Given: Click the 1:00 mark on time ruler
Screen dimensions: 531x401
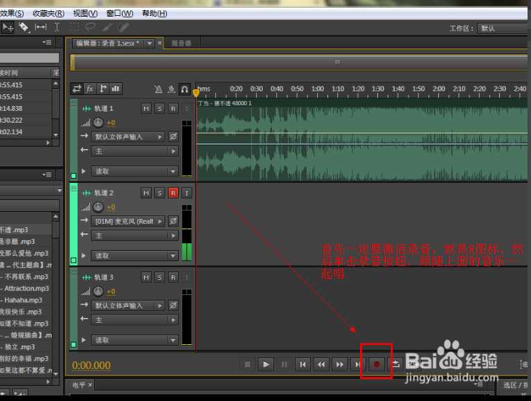Looking at the screenshot, I should pos(318,89).
